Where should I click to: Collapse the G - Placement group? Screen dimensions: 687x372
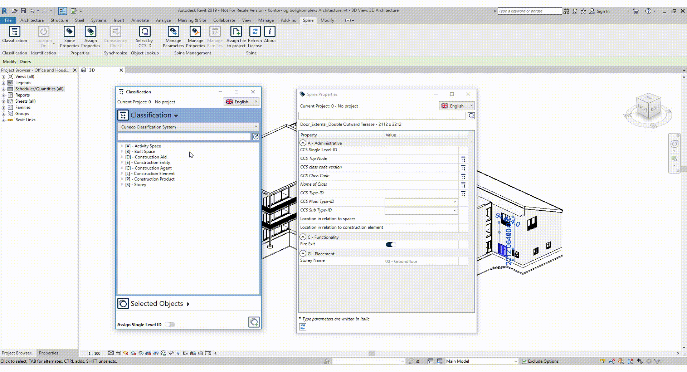(x=303, y=253)
